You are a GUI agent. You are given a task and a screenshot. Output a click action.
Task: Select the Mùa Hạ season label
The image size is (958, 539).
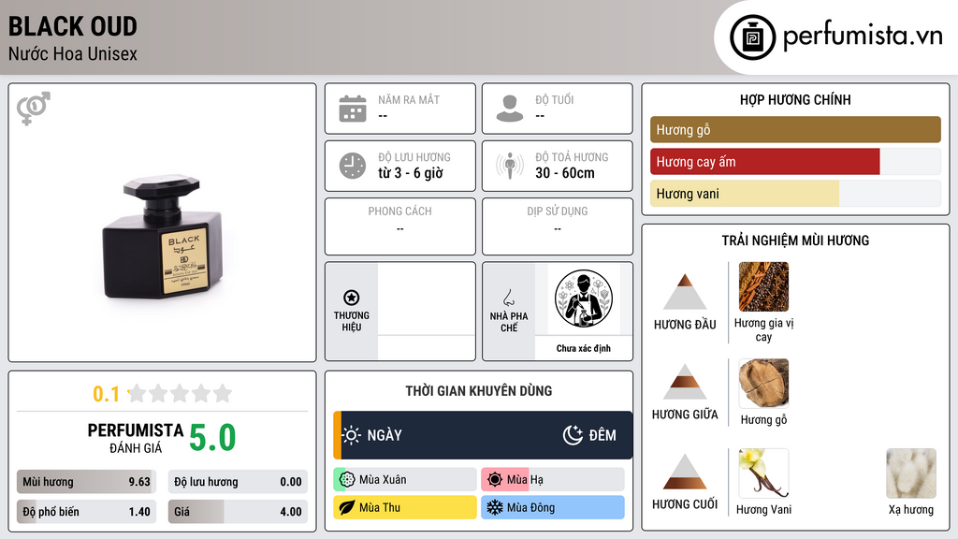point(525,480)
